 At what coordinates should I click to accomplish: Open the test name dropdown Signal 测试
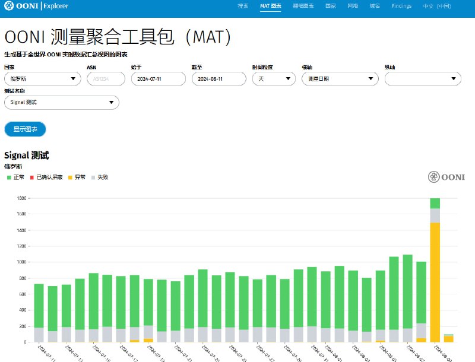62,102
